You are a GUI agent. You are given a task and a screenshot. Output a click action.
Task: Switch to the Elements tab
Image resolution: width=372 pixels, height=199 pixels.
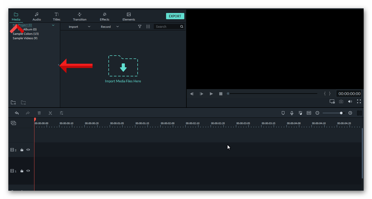coord(129,17)
